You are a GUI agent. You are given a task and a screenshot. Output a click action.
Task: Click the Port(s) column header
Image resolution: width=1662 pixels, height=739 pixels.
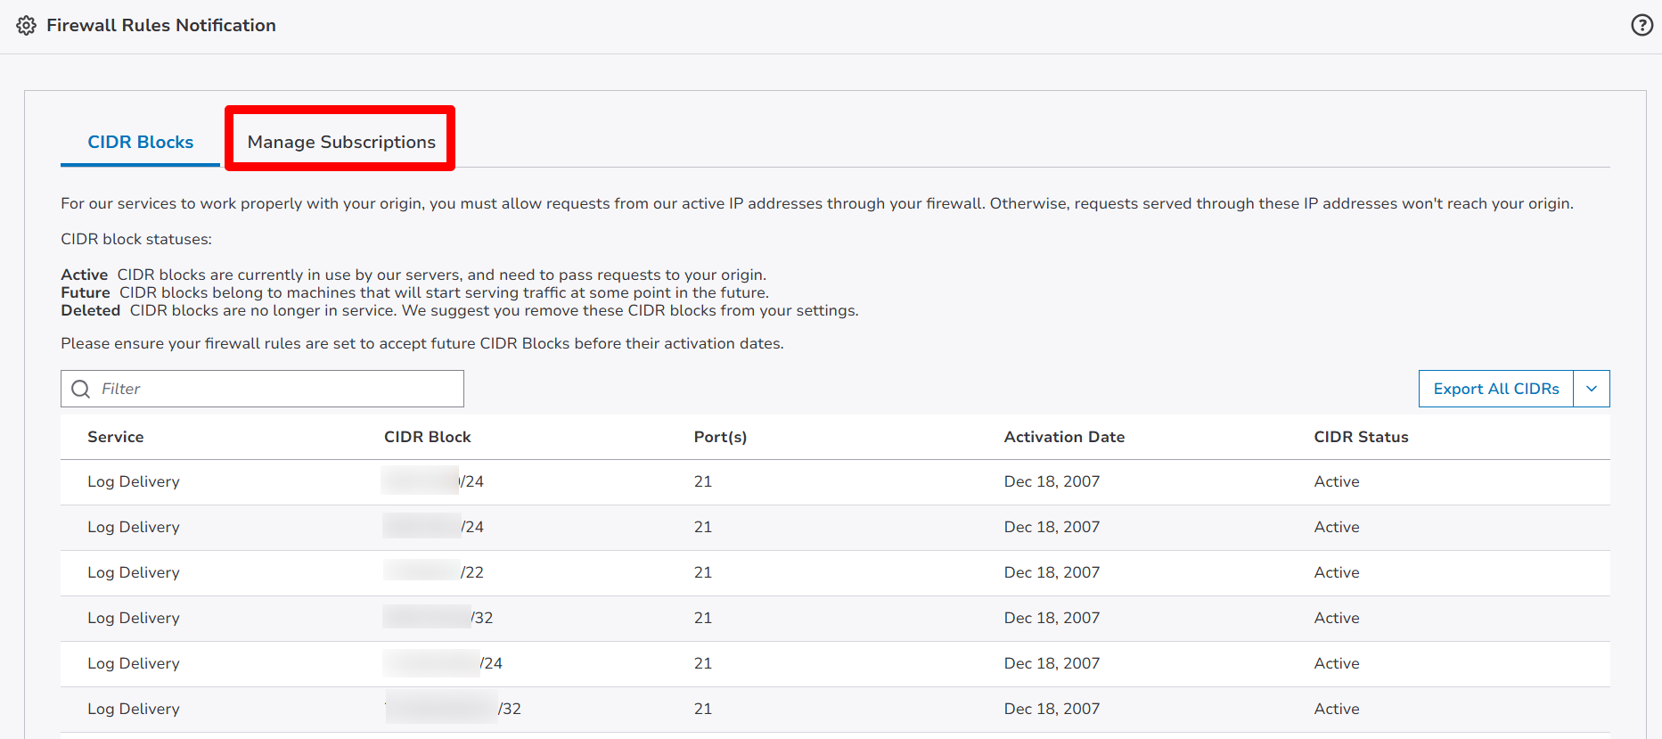tap(720, 437)
